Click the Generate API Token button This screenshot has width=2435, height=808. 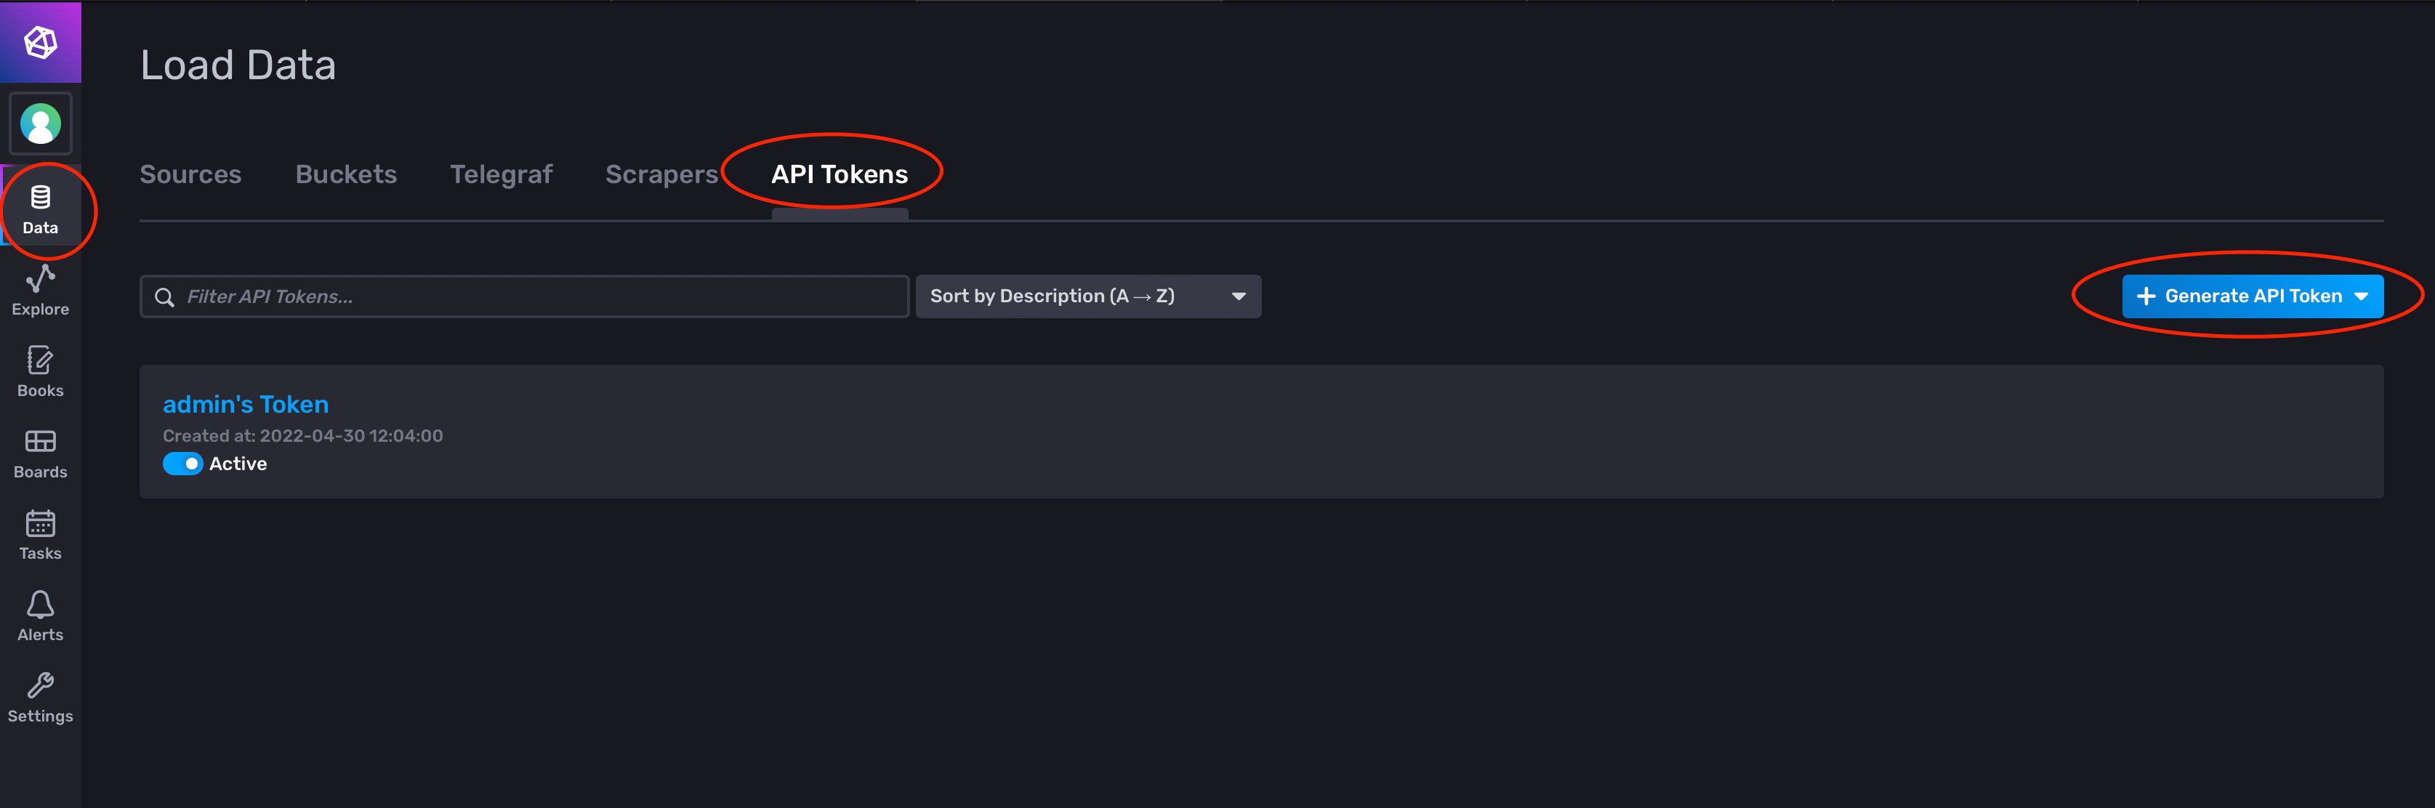(x=2252, y=296)
